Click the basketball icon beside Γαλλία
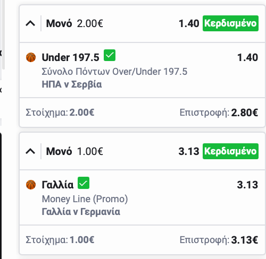266x259 pixels. point(31,185)
